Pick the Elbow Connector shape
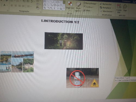 (48, 5)
